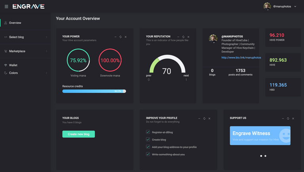This screenshot has width=304, height=172.
Task: Minimize the Support Us panel
Action: coord(283,118)
